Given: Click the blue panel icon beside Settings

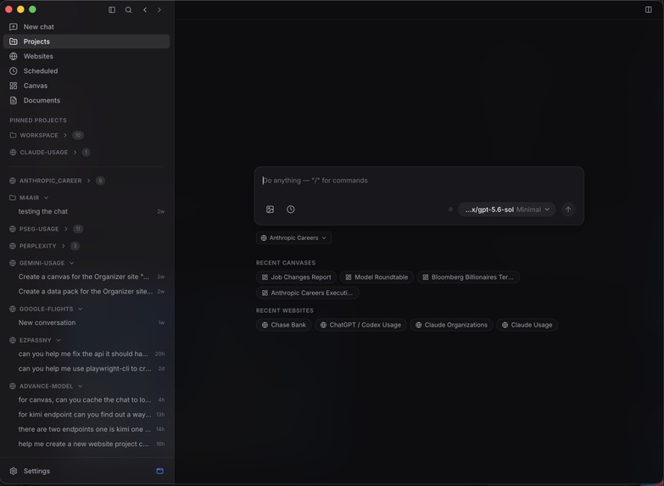Looking at the screenshot, I should coord(159,472).
